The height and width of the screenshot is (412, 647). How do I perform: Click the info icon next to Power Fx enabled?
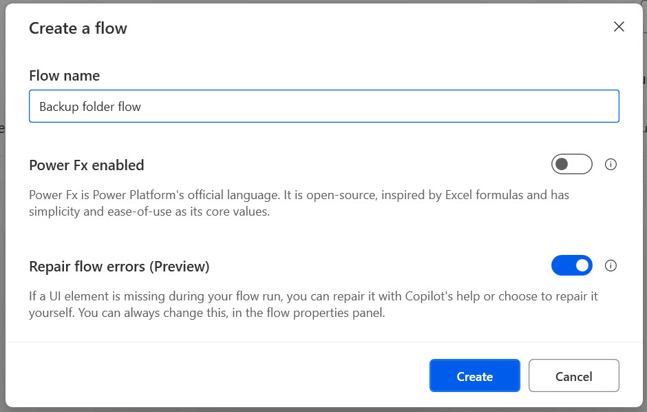(611, 164)
